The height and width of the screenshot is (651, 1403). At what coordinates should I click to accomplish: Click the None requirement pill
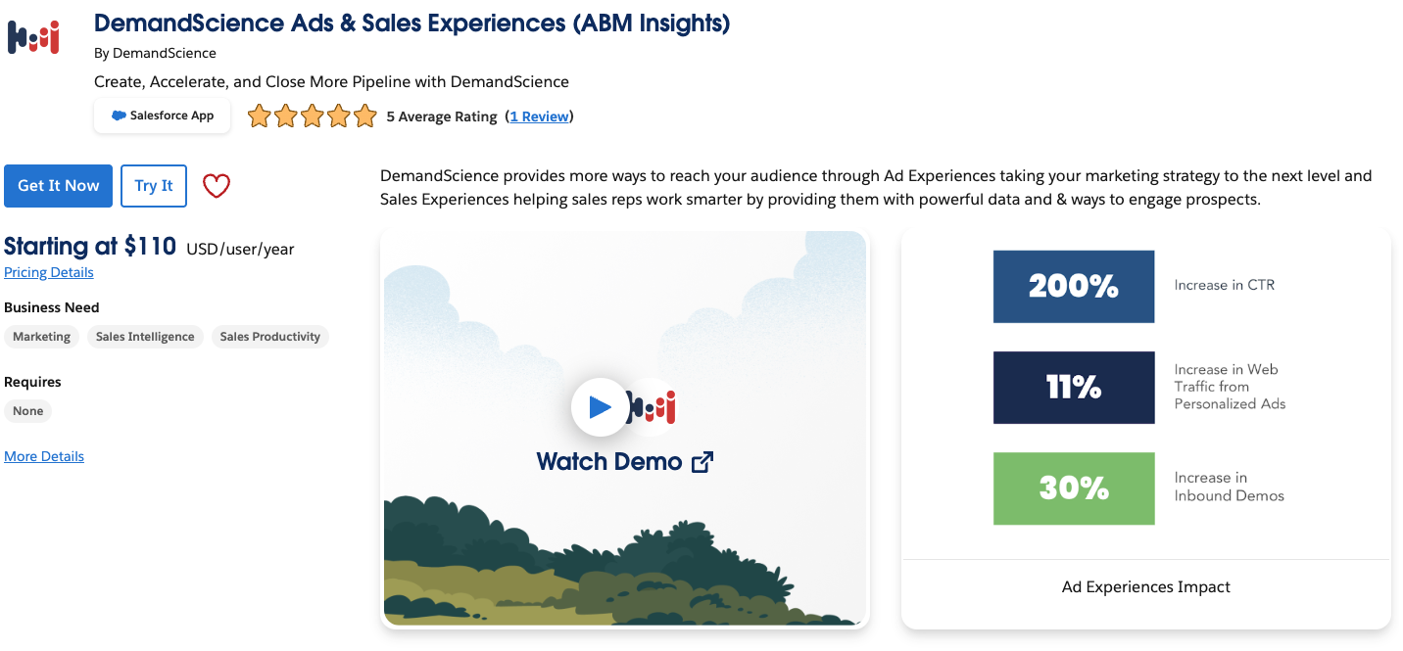(x=27, y=411)
